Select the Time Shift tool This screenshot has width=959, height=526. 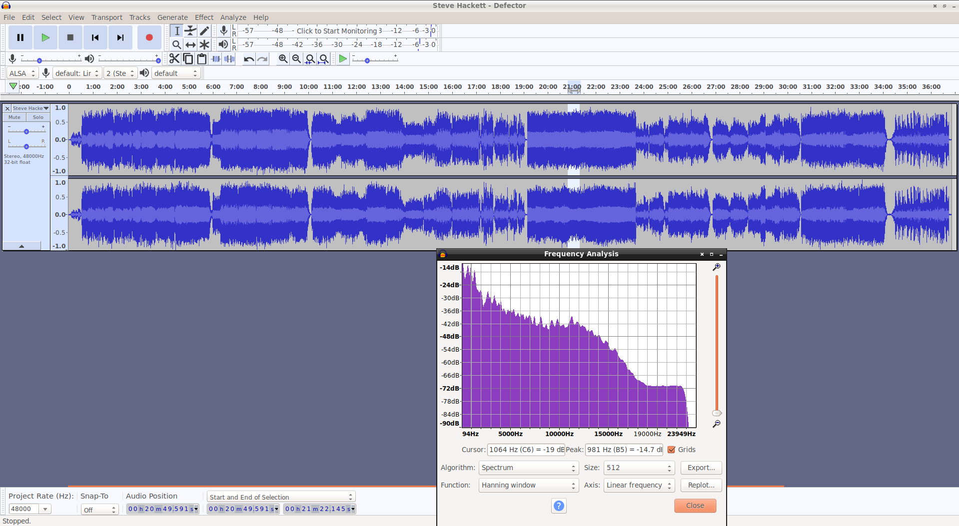pyautogui.click(x=190, y=44)
